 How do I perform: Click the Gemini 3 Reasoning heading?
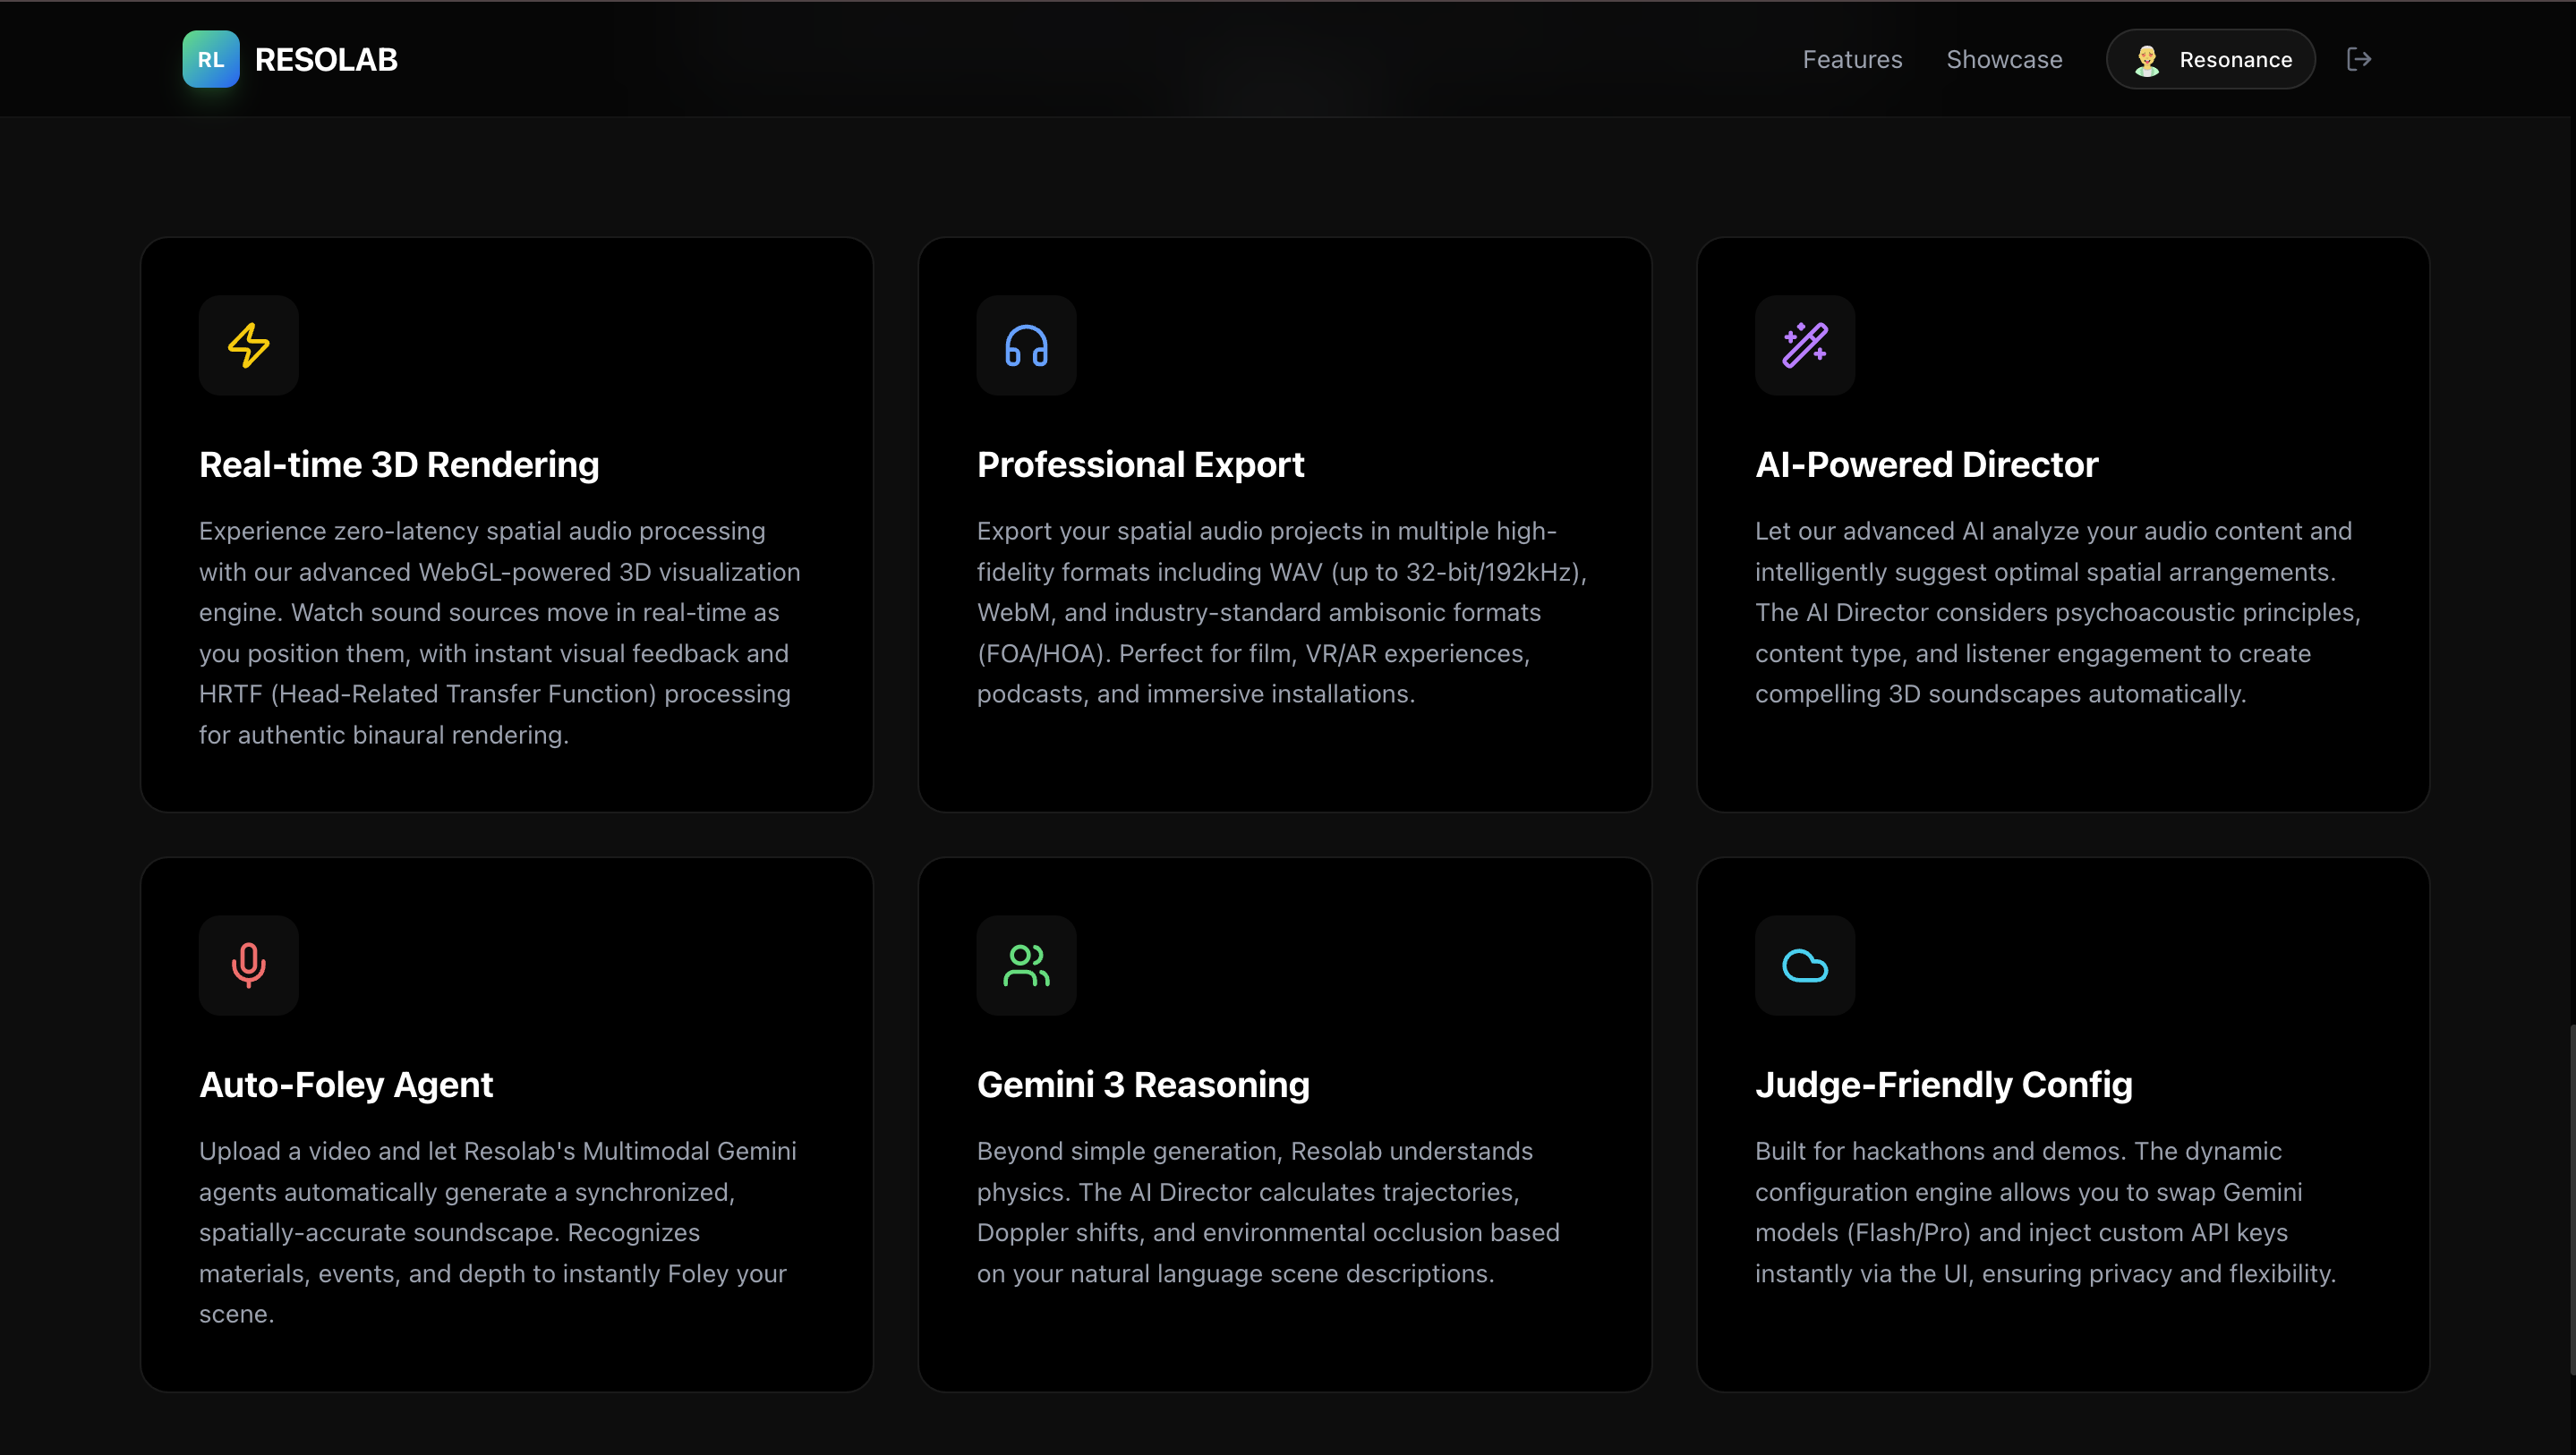coord(1143,1084)
